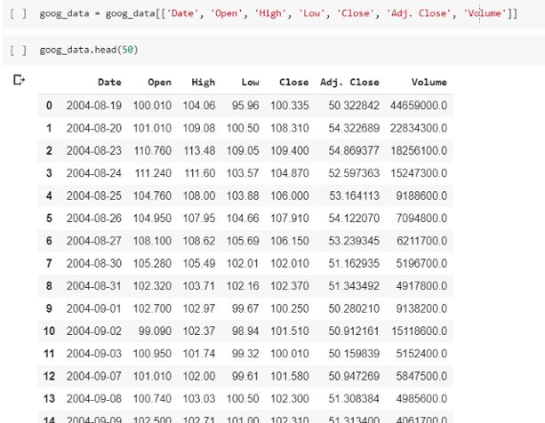Click row index 5 in the table
Viewport: 545px width, 423px height.
(49, 218)
